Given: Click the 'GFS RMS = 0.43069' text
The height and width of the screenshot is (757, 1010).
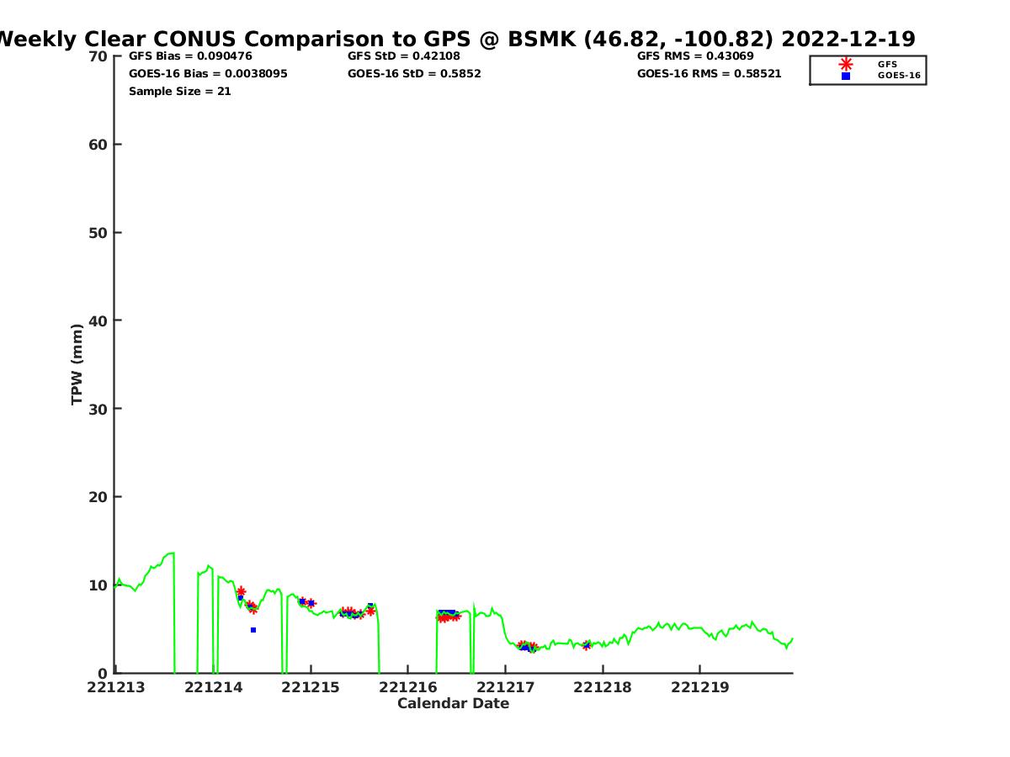Looking at the screenshot, I should pyautogui.click(x=695, y=56).
